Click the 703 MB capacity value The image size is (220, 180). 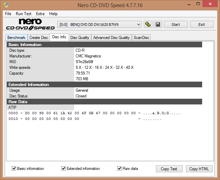[82, 79]
